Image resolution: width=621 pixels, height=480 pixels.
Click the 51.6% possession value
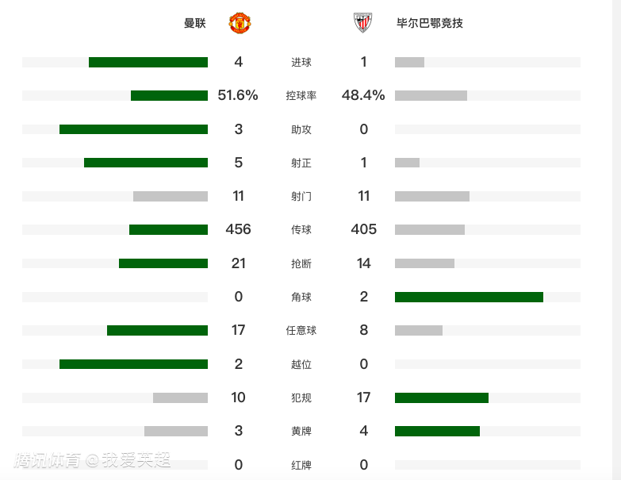point(238,96)
